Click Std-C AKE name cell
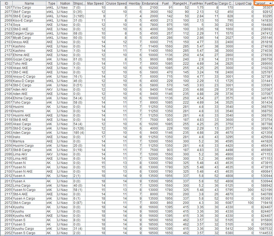Viewport: 274px width, 236px height. (x=29, y=72)
